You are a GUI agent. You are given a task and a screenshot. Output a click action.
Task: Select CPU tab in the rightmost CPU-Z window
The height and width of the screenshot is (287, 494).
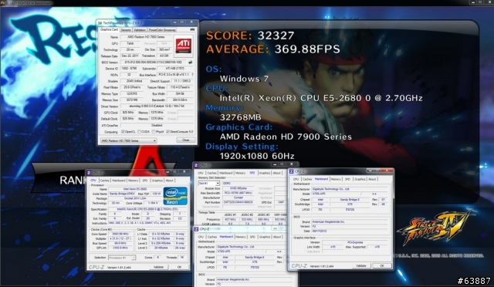pyautogui.click(x=296, y=179)
